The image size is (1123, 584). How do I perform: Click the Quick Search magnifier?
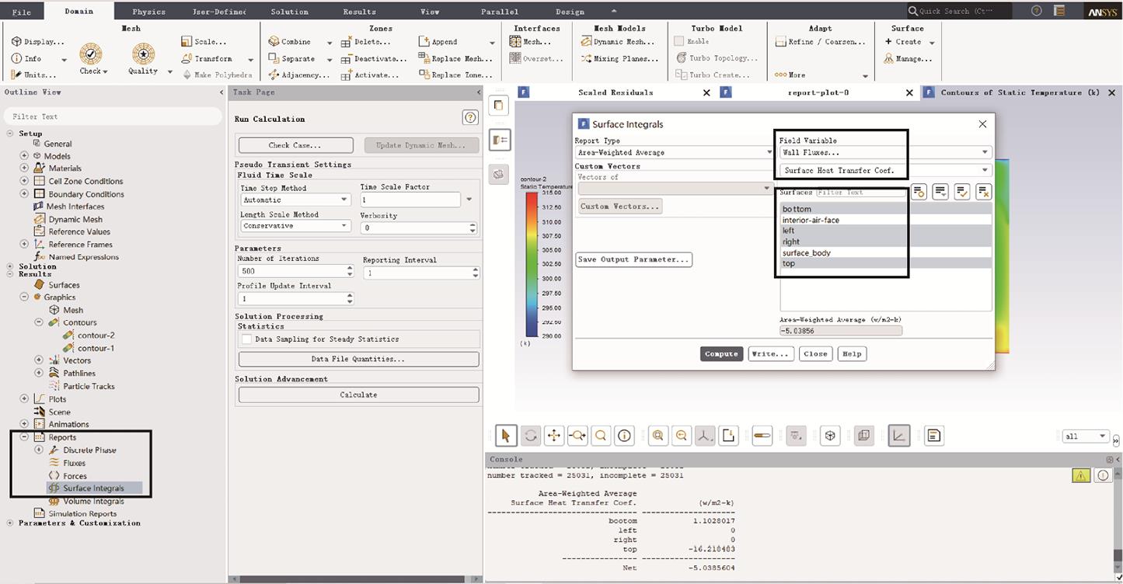click(913, 11)
